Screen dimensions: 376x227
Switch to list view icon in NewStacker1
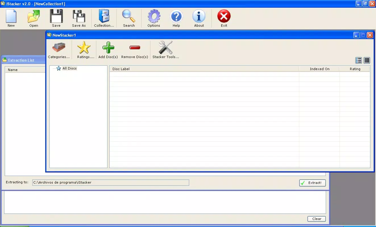pos(359,60)
